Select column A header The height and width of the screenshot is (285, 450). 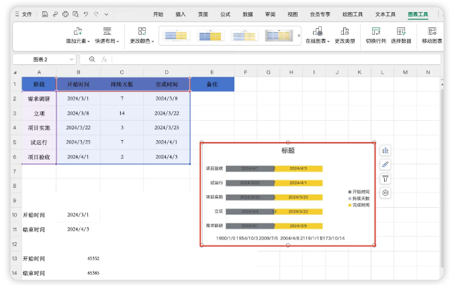click(x=39, y=72)
